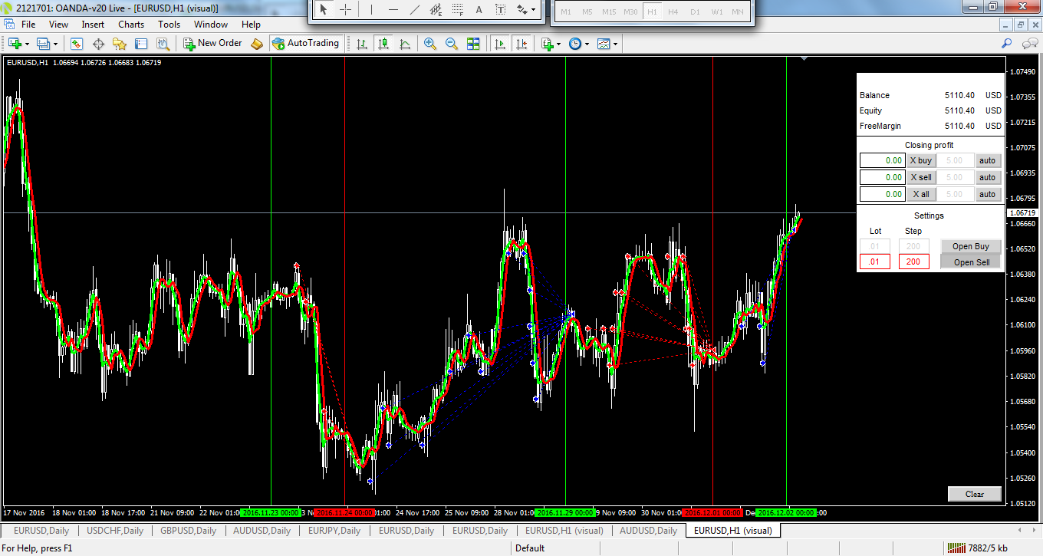
Task: Switch timeframe to M5
Action: click(x=587, y=12)
